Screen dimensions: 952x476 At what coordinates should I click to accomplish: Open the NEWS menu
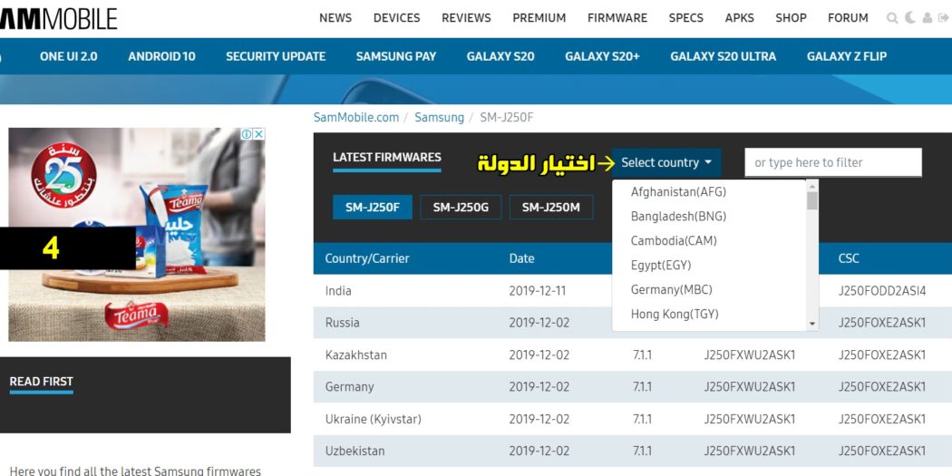pyautogui.click(x=335, y=18)
